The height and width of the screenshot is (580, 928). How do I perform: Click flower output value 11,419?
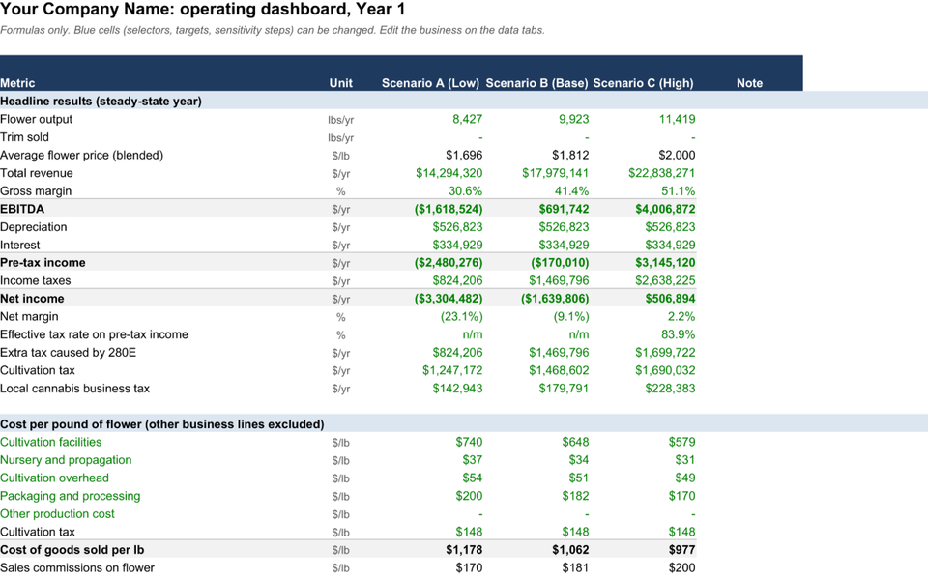[x=677, y=120]
